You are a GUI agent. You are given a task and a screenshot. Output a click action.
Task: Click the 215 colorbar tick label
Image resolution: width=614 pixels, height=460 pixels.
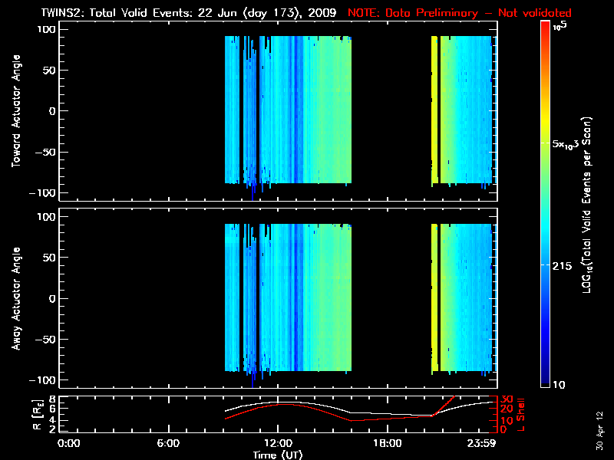(564, 264)
